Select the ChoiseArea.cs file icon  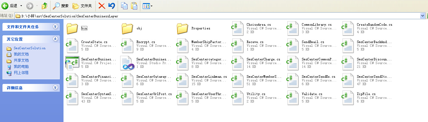[x=238, y=28]
